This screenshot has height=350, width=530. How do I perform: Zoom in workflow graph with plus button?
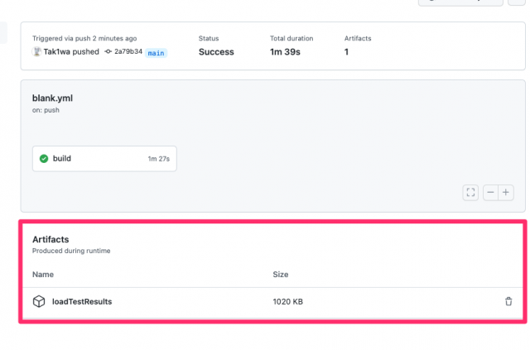click(506, 193)
